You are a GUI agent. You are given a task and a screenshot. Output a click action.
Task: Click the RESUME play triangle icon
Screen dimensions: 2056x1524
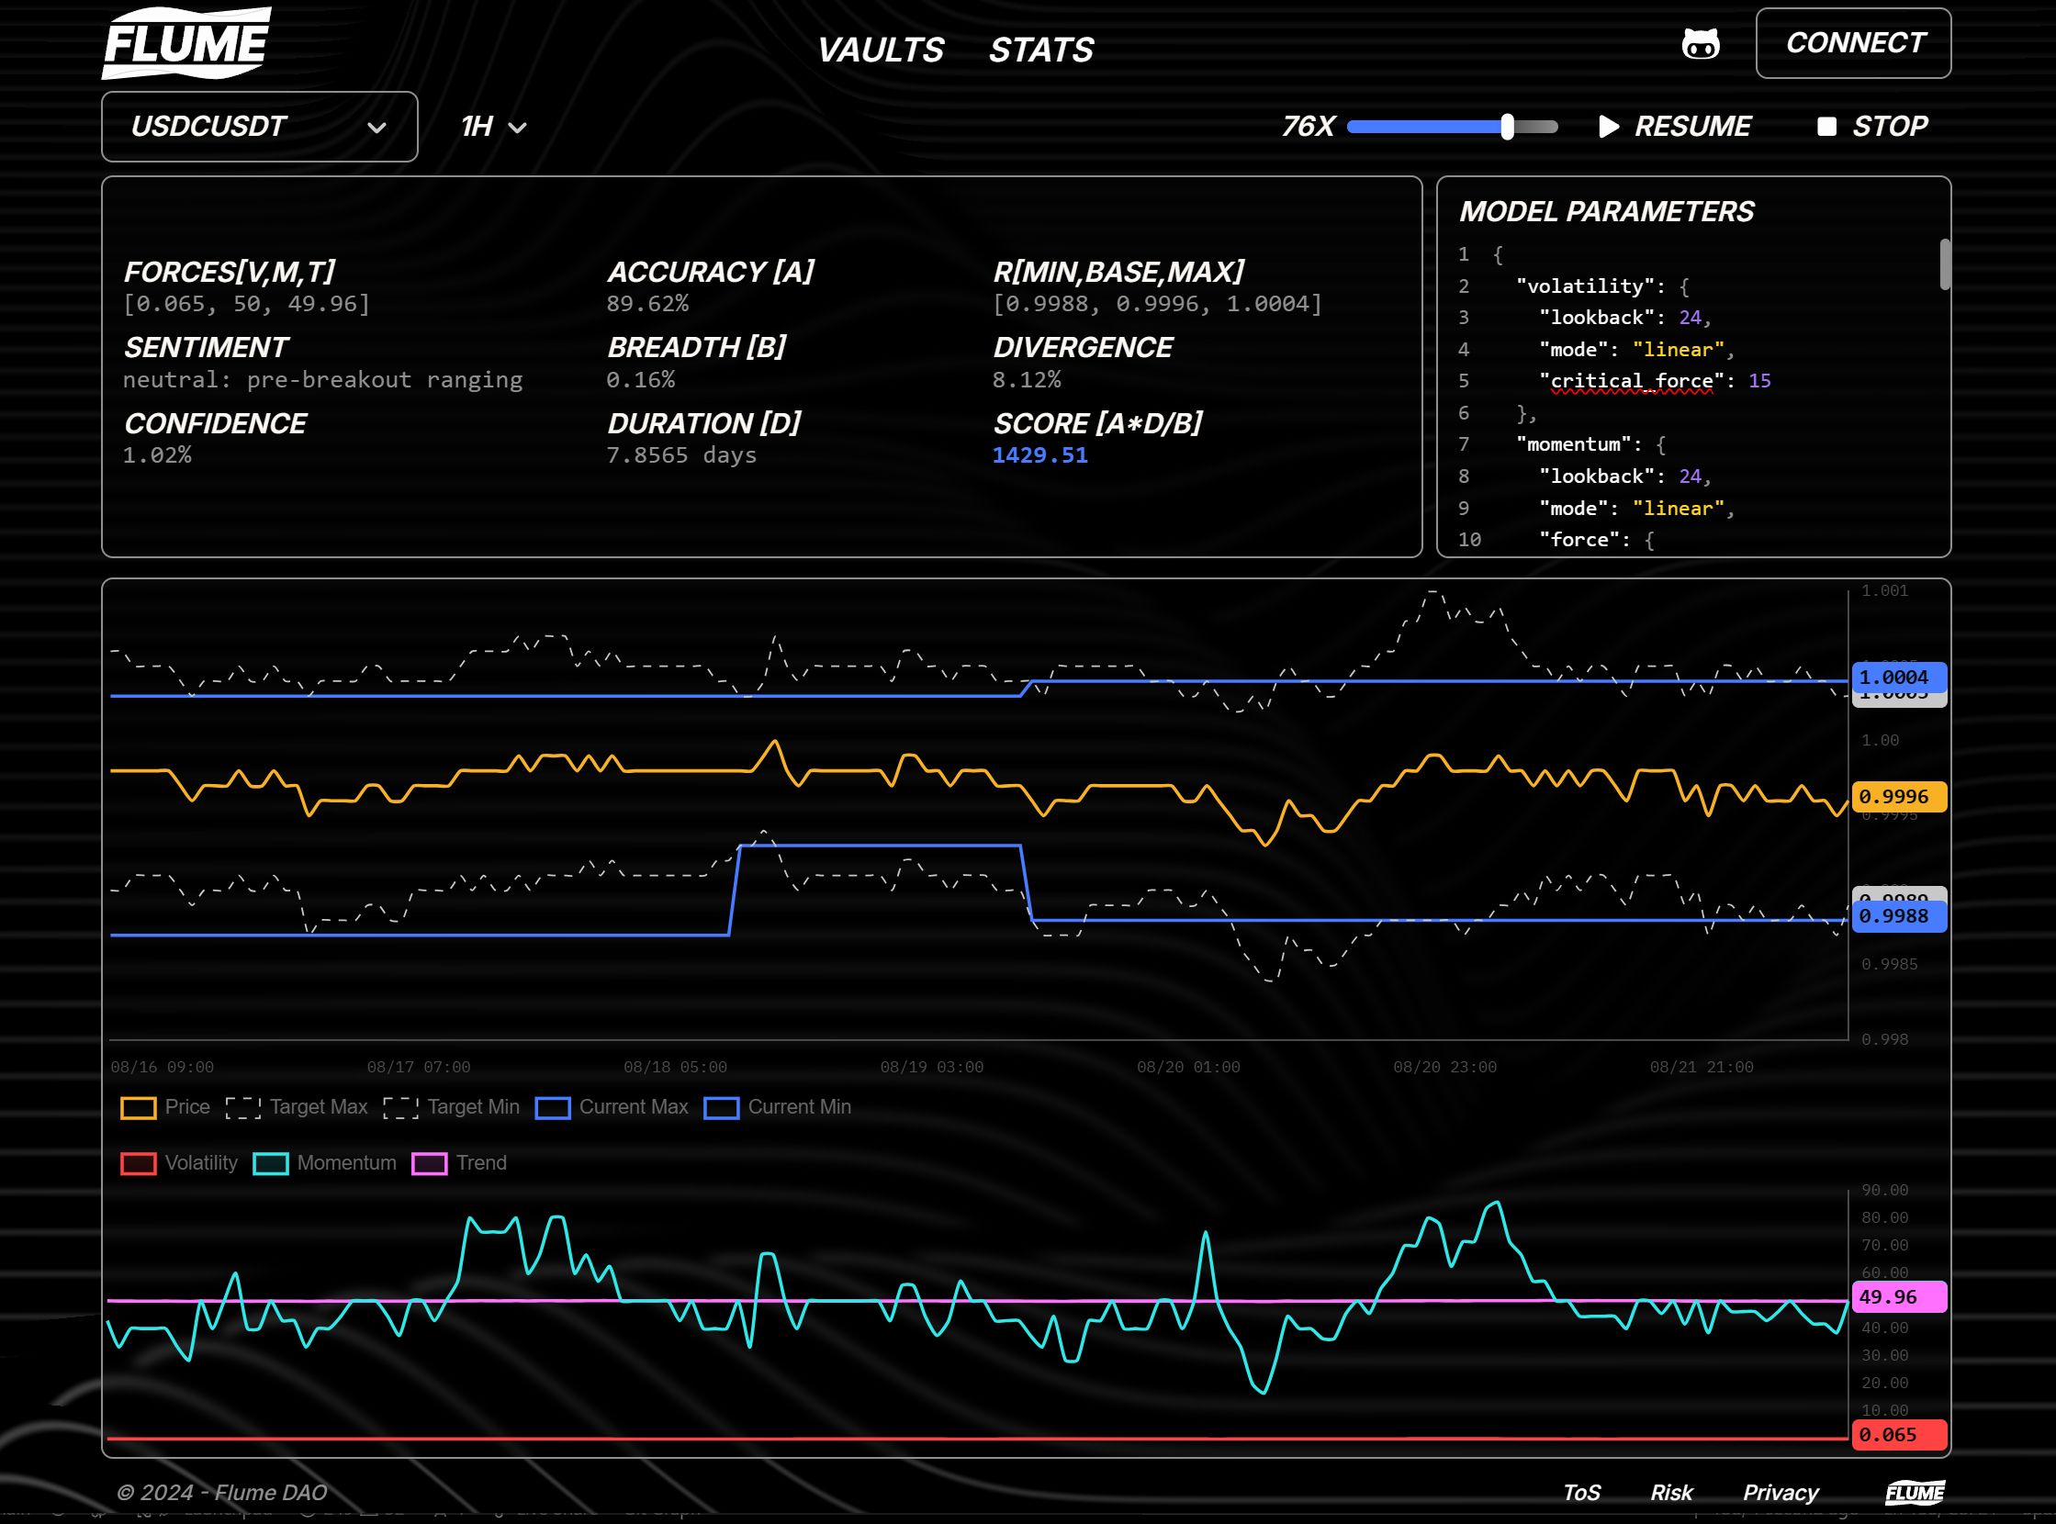[1609, 127]
